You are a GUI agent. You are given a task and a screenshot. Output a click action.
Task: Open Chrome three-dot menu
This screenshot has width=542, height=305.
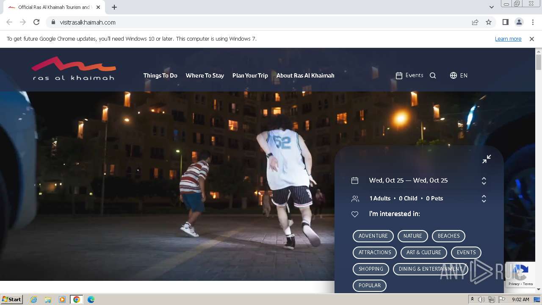click(533, 22)
